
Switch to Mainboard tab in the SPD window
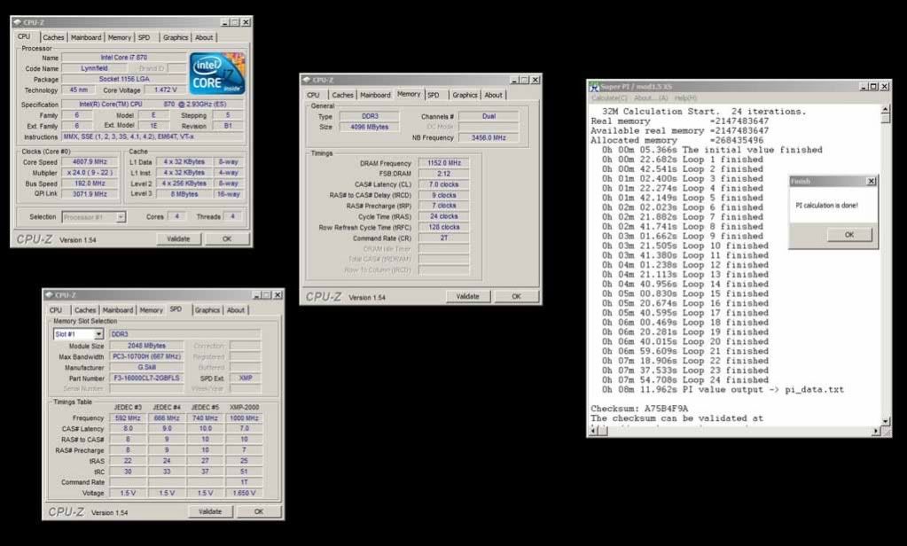click(117, 310)
